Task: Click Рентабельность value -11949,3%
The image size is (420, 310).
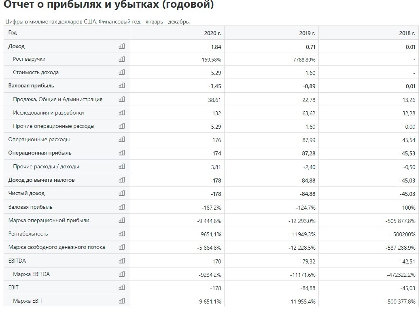Action: pos(303,234)
